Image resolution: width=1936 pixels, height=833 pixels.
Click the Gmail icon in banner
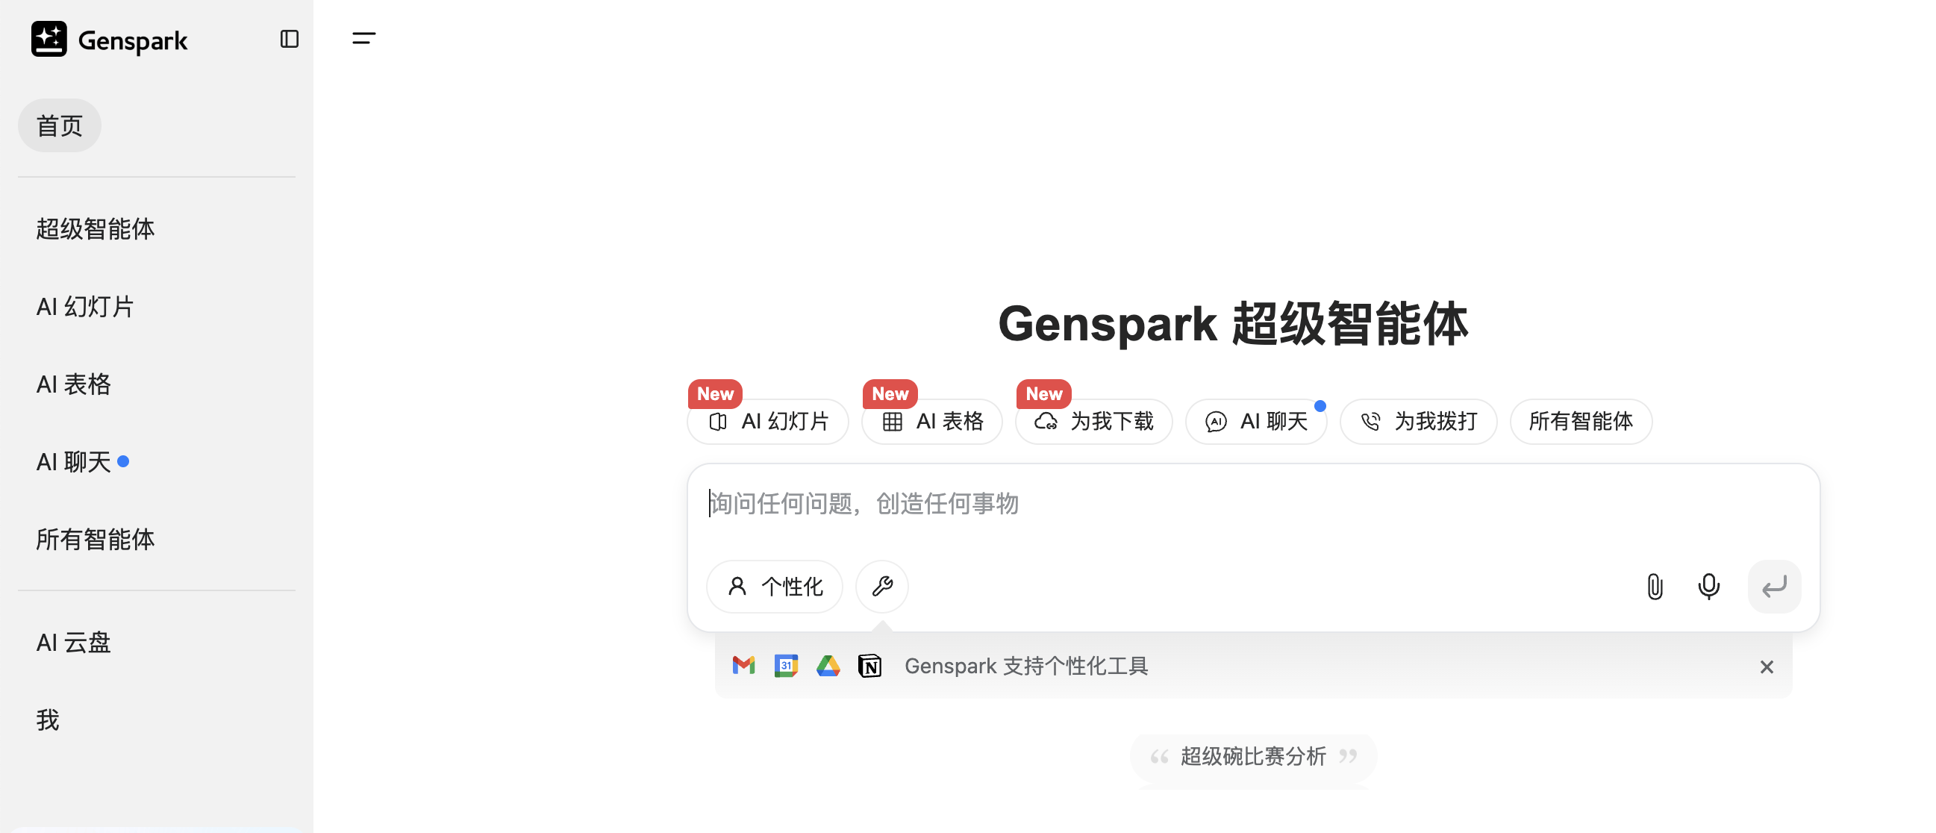point(743,665)
